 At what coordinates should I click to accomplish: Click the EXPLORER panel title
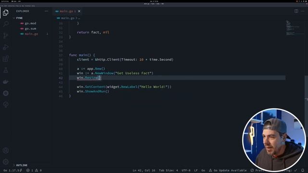point(23,11)
